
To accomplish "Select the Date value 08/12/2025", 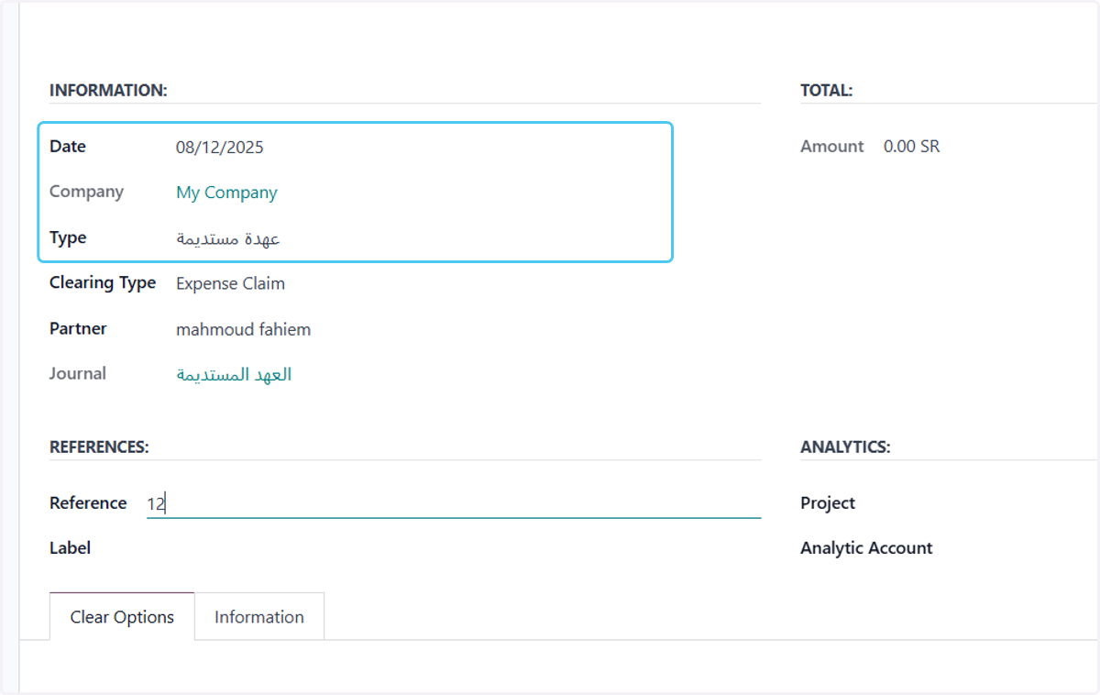I will click(220, 147).
